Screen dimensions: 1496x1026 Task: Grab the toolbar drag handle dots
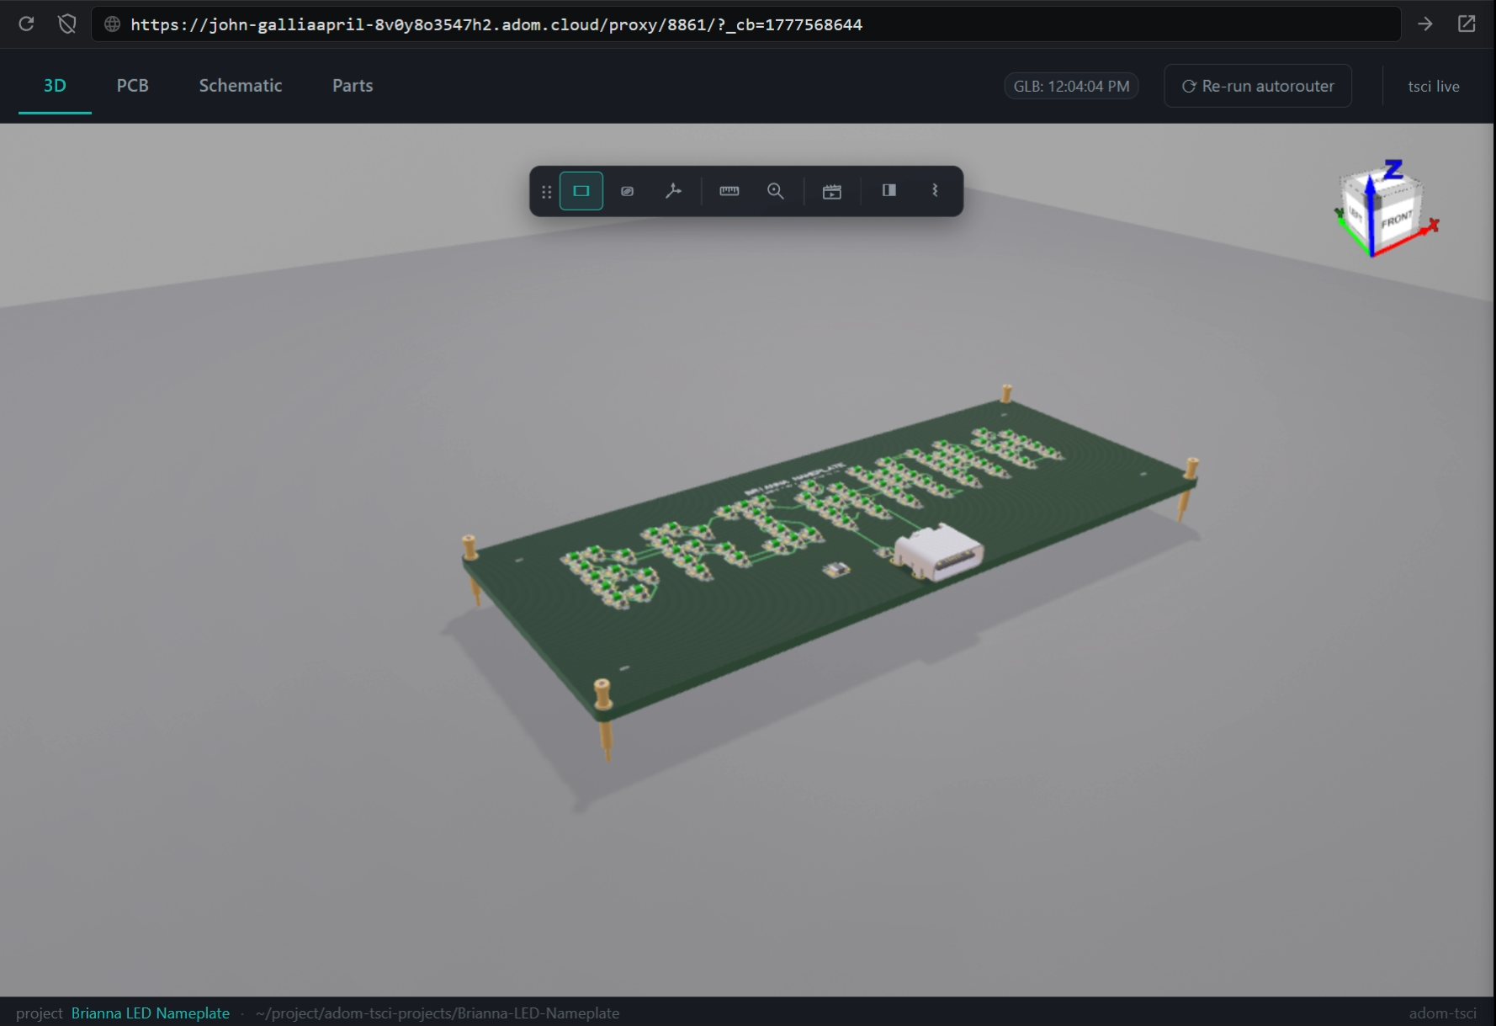546,192
